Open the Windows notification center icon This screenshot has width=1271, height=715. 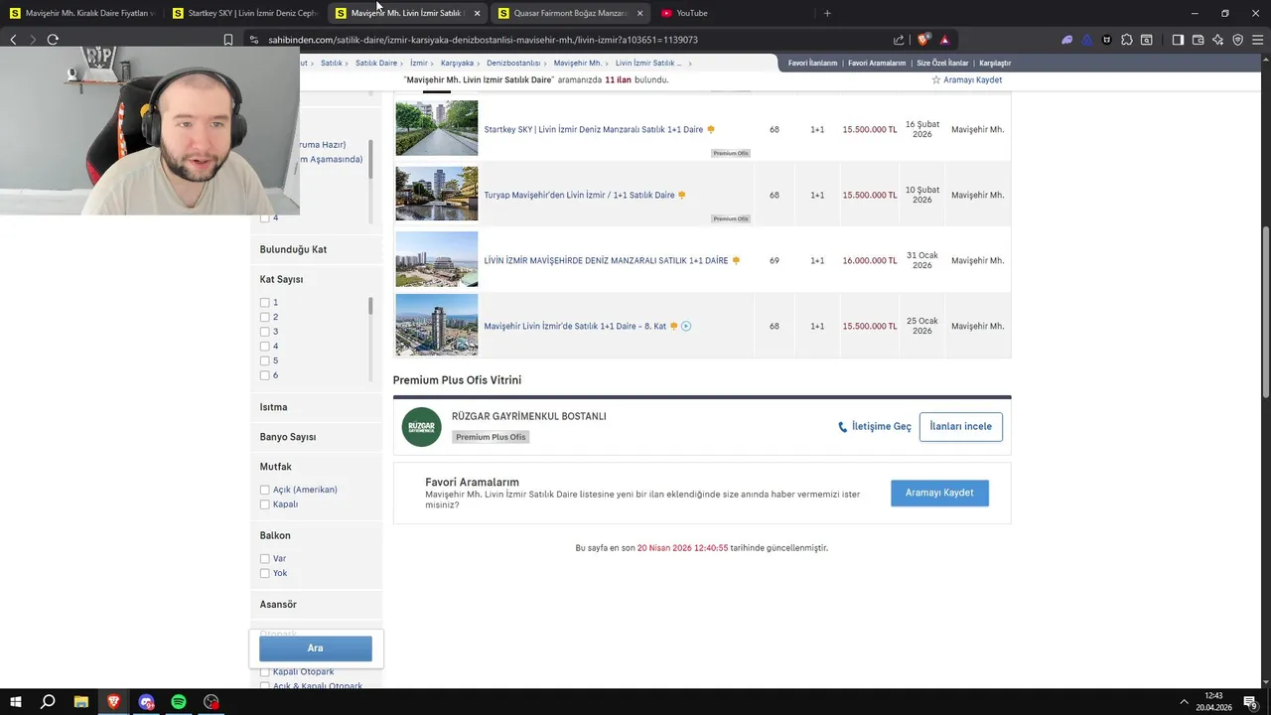pos(1250,702)
